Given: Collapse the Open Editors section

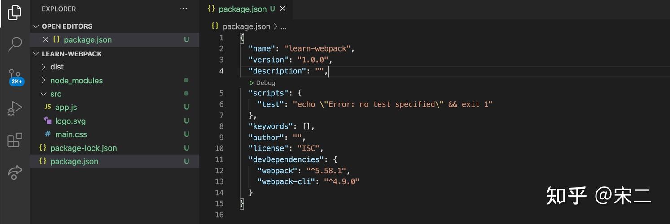Looking at the screenshot, I should 36,26.
